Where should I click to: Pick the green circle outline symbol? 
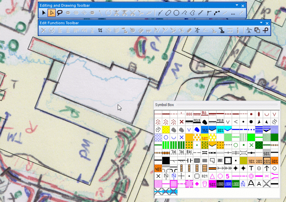(x=236, y=145)
